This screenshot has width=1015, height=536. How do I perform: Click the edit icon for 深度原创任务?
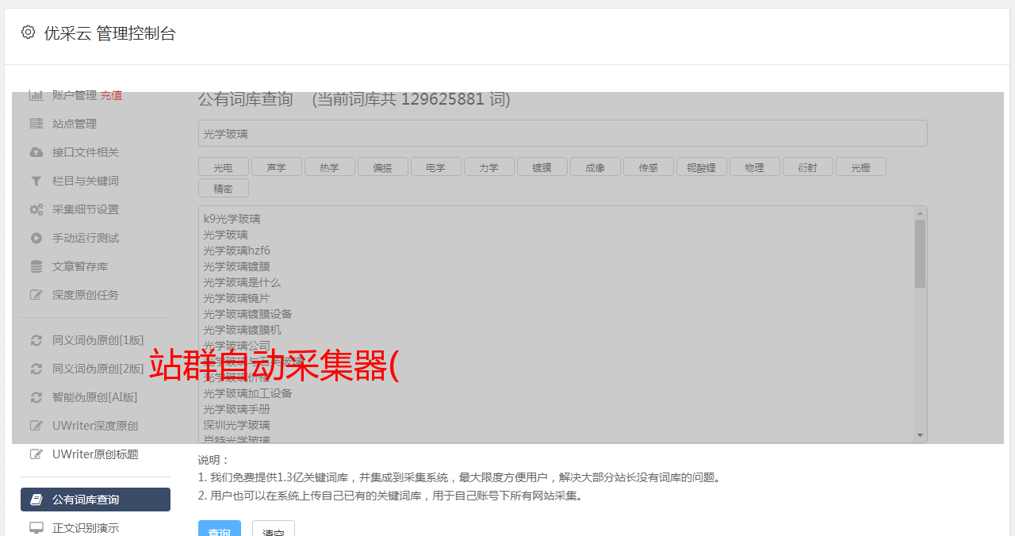point(36,295)
